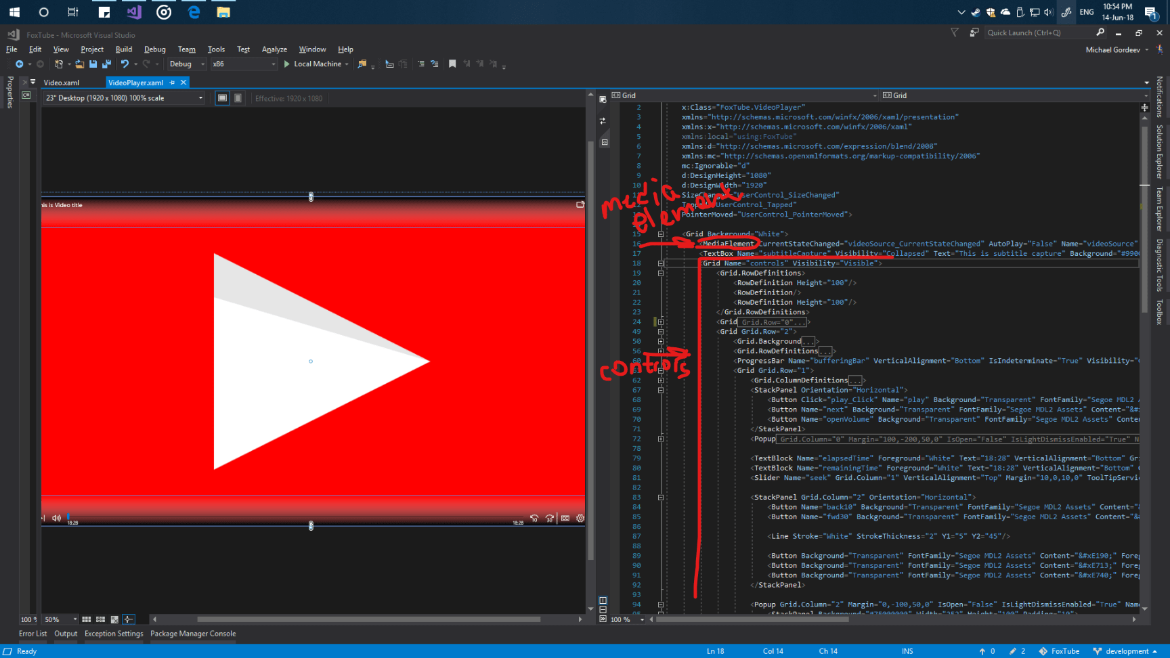Save the current file with the floppy icon
1170x658 pixels.
pyautogui.click(x=93, y=64)
